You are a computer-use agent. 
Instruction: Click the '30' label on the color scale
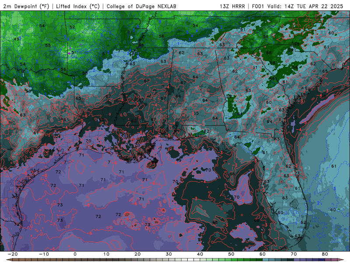tap(169, 254)
